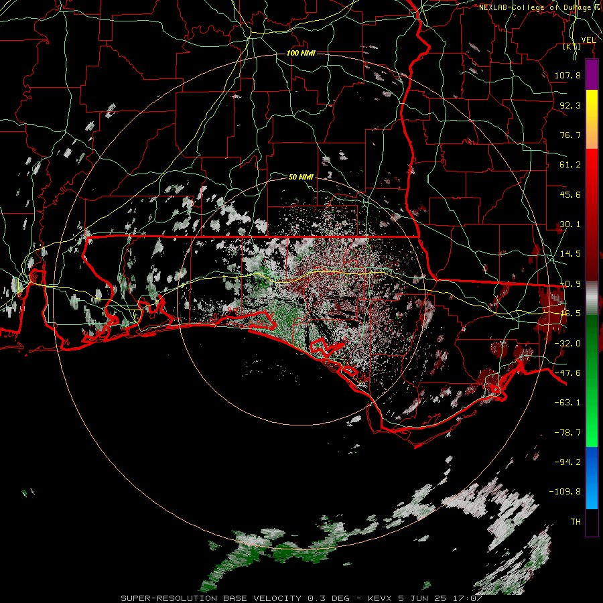The image size is (603, 603).
Task: Click the 92.3 scale value
Action: click(570, 105)
